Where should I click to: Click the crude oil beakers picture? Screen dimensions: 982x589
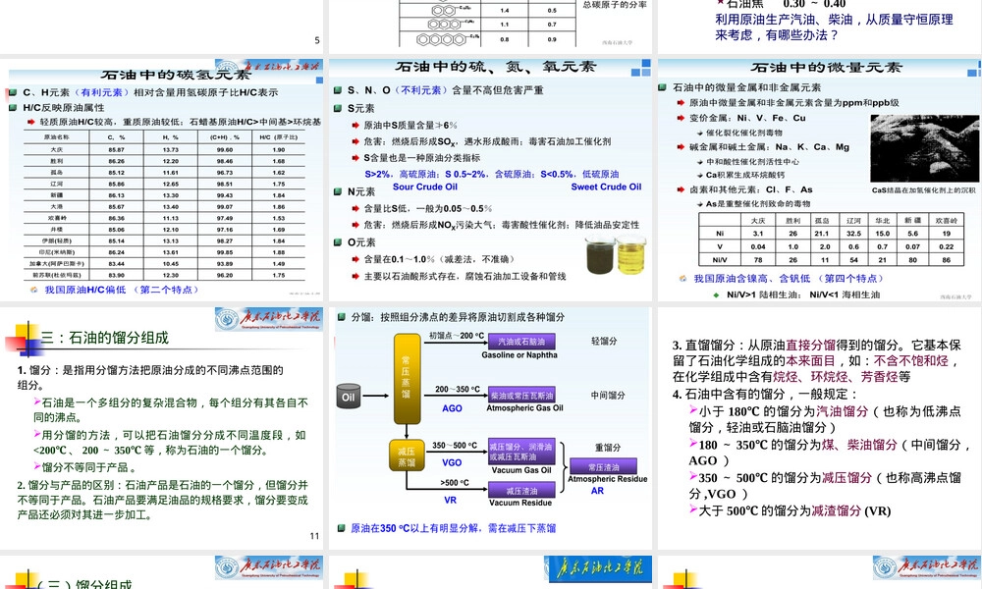[616, 254]
